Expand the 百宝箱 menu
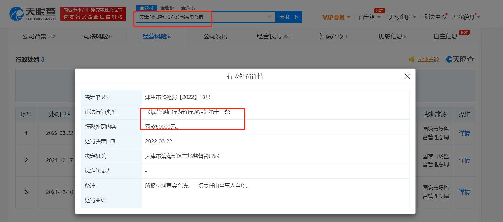Screen dimensions: 503x222 pos(369,17)
